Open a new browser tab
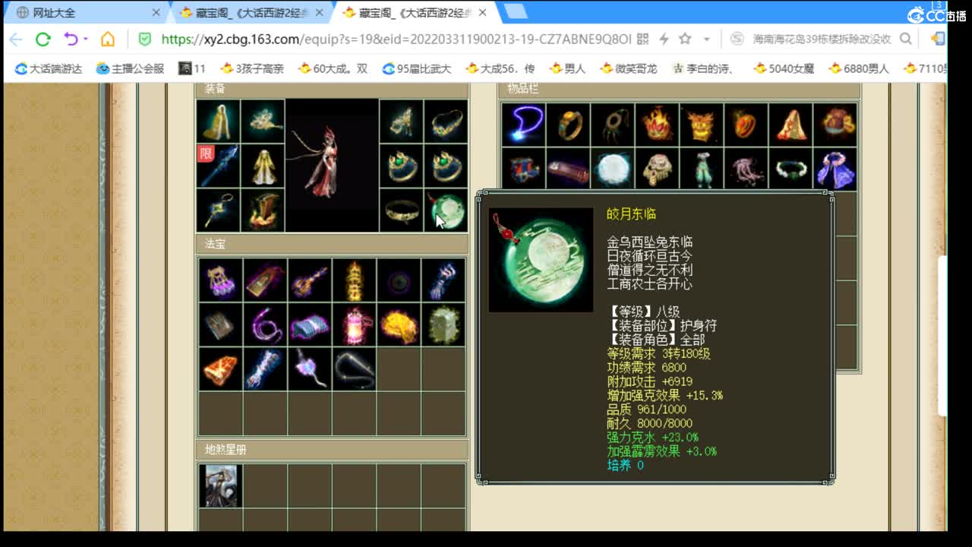 (516, 11)
